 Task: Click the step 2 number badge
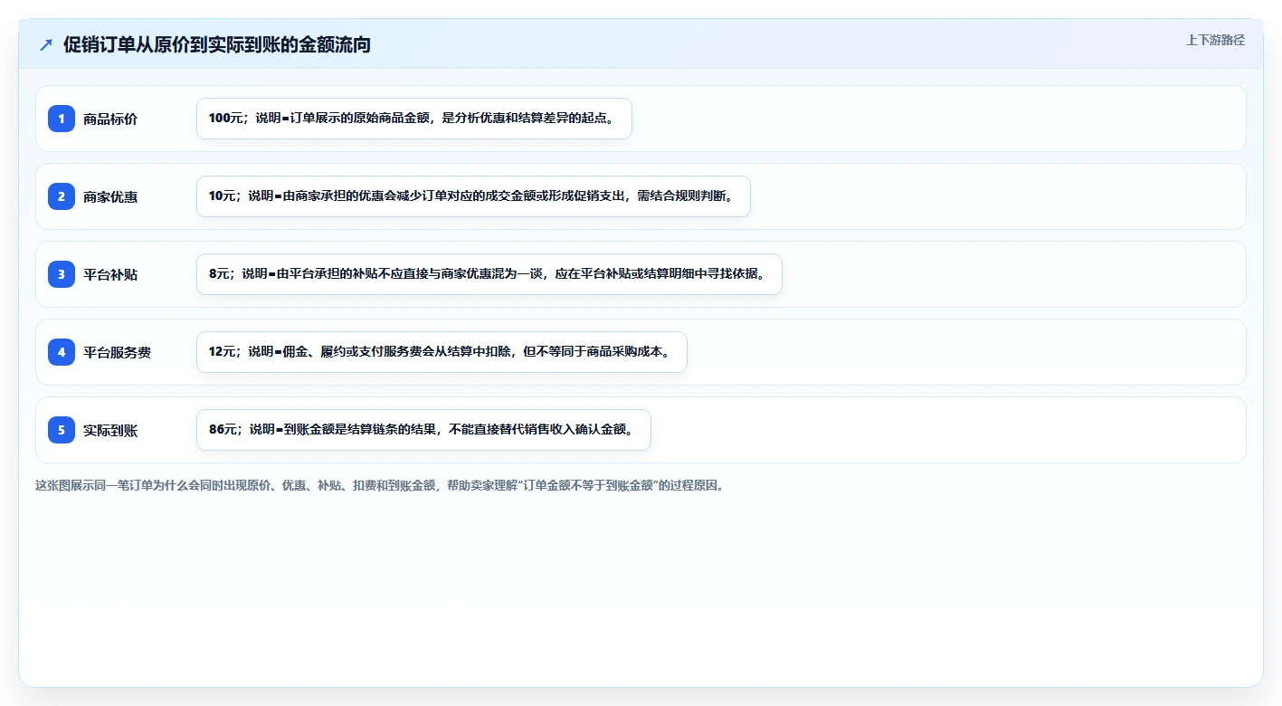tap(62, 196)
